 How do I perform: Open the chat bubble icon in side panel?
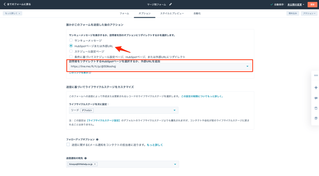[x=316, y=98]
